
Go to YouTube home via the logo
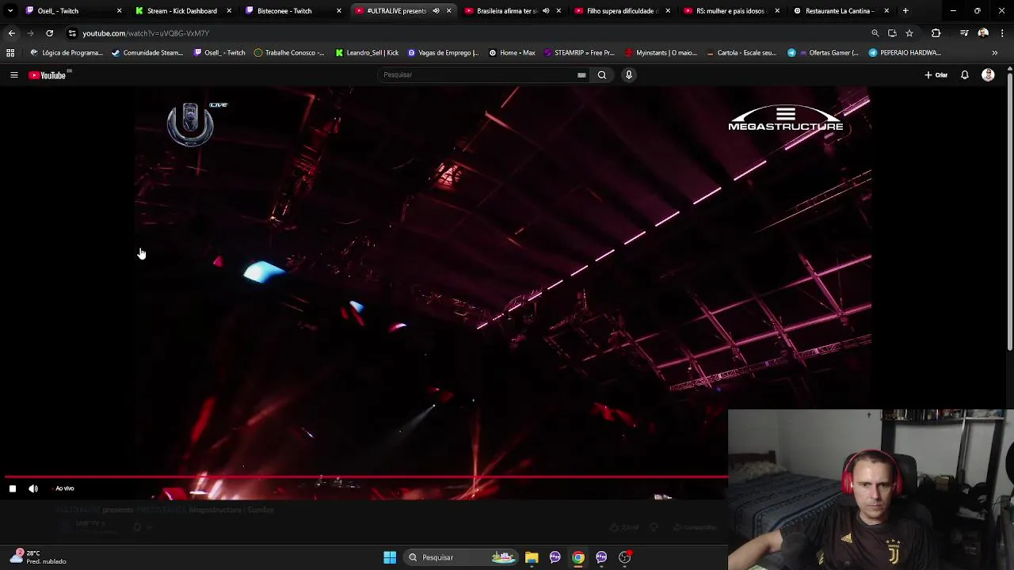coord(48,75)
